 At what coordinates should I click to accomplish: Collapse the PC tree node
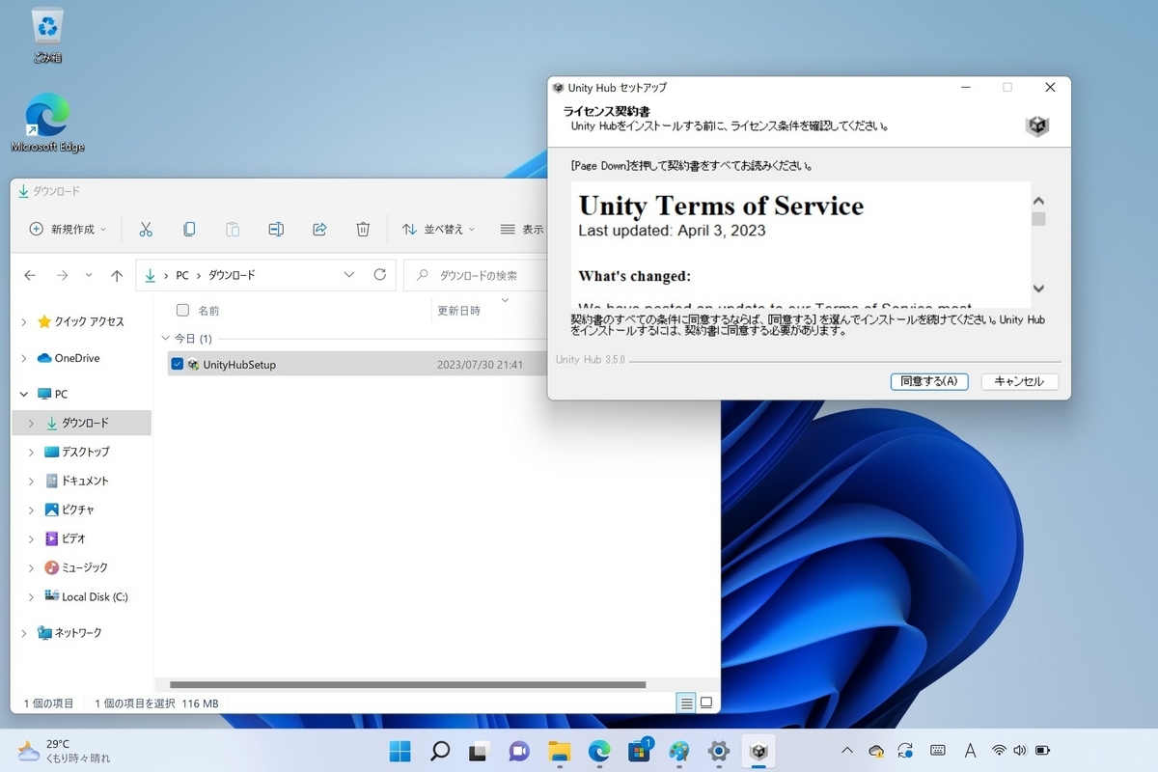click(24, 394)
